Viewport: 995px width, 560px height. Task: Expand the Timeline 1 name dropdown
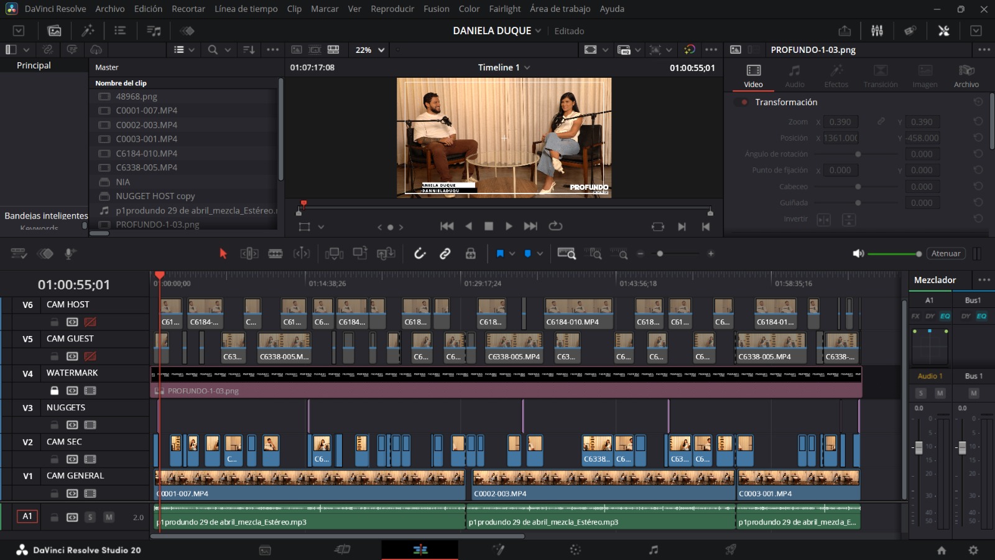coord(527,67)
